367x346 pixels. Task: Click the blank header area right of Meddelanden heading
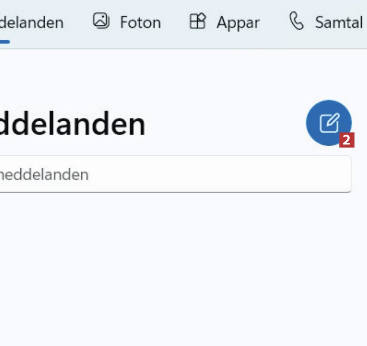coord(225,124)
